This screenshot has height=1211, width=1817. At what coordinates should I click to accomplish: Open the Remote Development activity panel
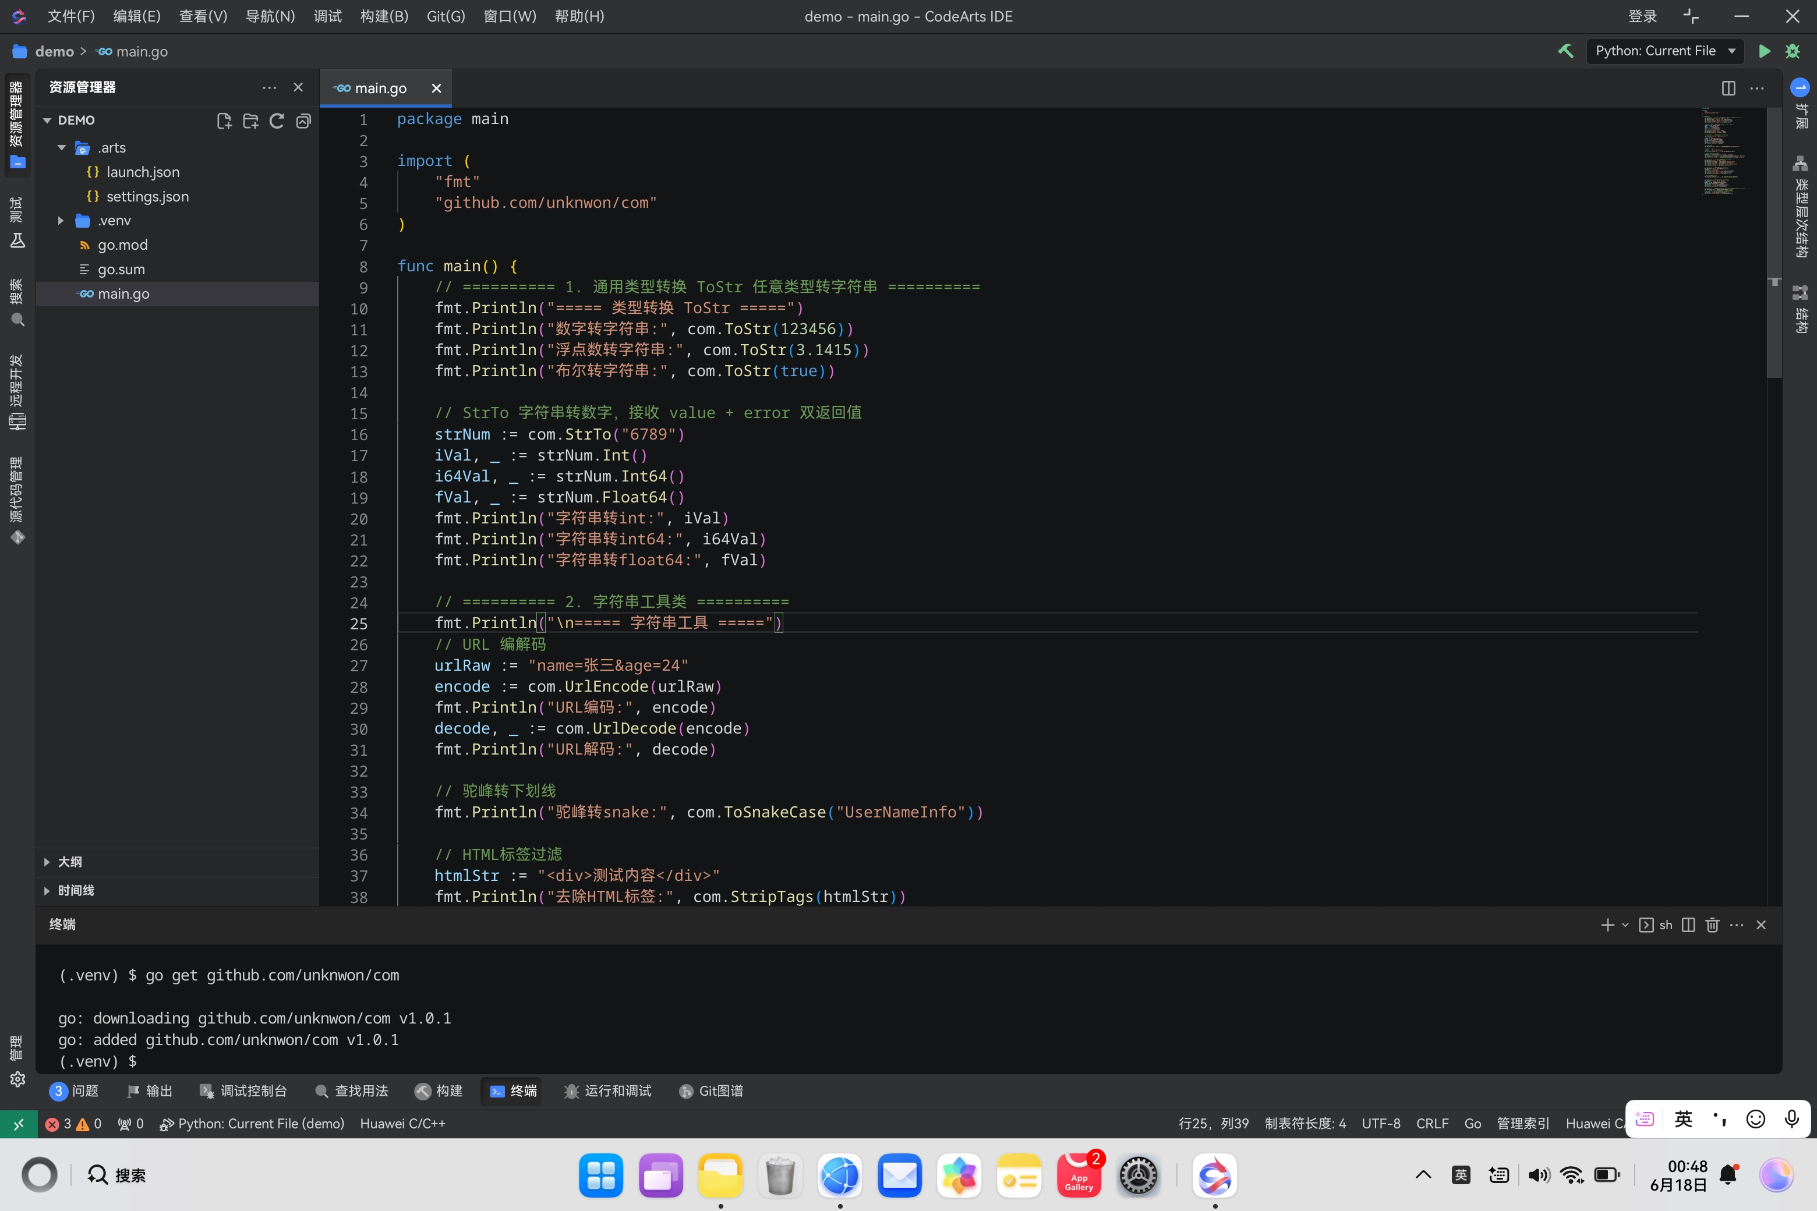click(17, 392)
